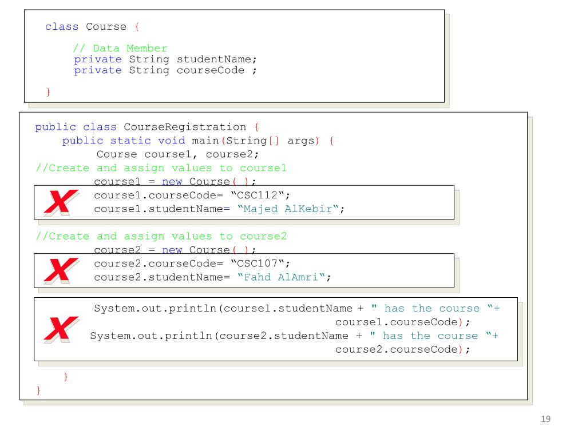Click the '//Create and assign values to course1' comment
This screenshot has height=439, width=586.
coord(161,168)
